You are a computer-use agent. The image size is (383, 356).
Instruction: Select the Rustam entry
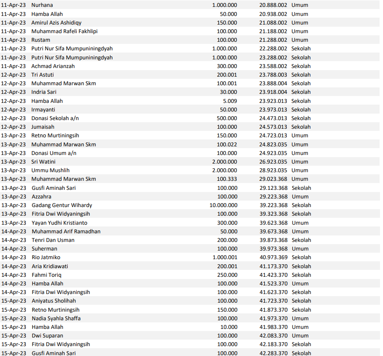pos(41,40)
